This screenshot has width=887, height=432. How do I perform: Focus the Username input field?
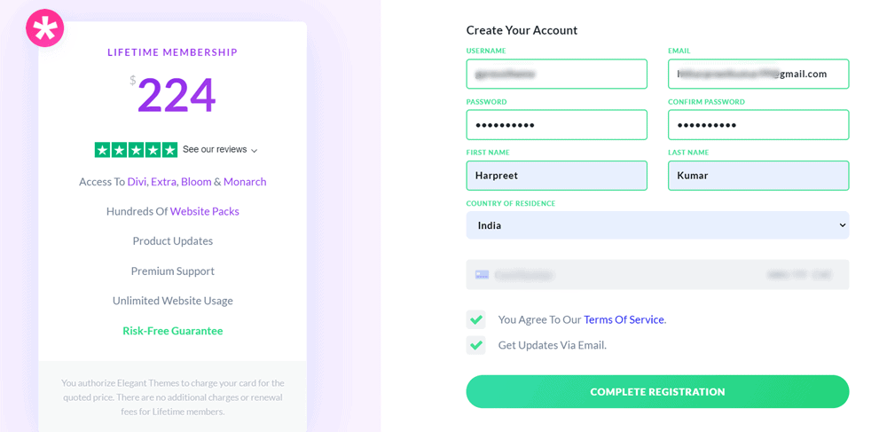(x=557, y=75)
